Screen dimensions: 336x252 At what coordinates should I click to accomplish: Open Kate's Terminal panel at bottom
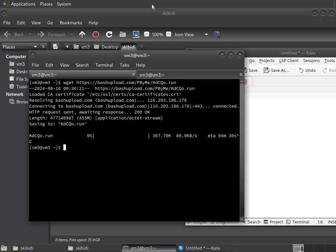pos(298,222)
